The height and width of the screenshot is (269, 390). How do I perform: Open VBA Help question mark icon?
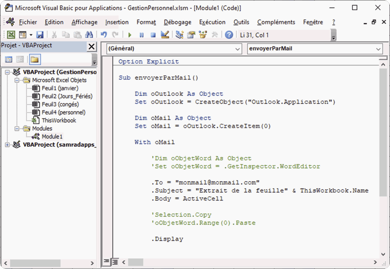tap(229, 35)
